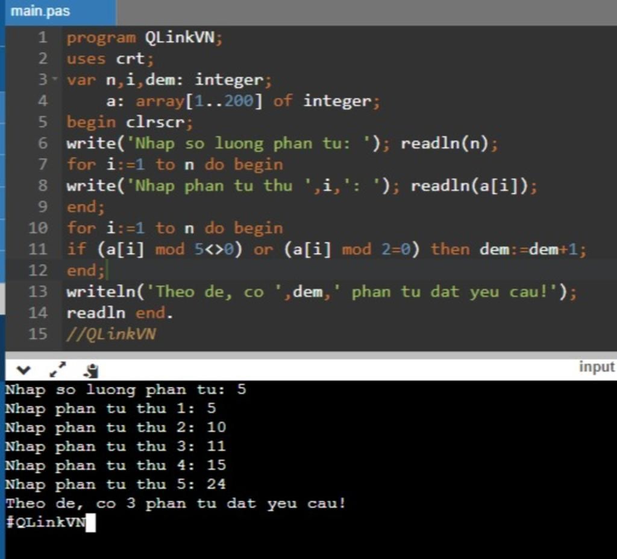Click the 'begin clrscr;' line

pyautogui.click(x=130, y=123)
